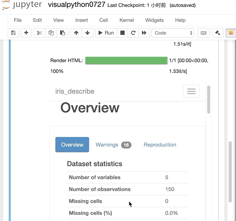
Task: Open the File menu
Action: [x=18, y=20]
